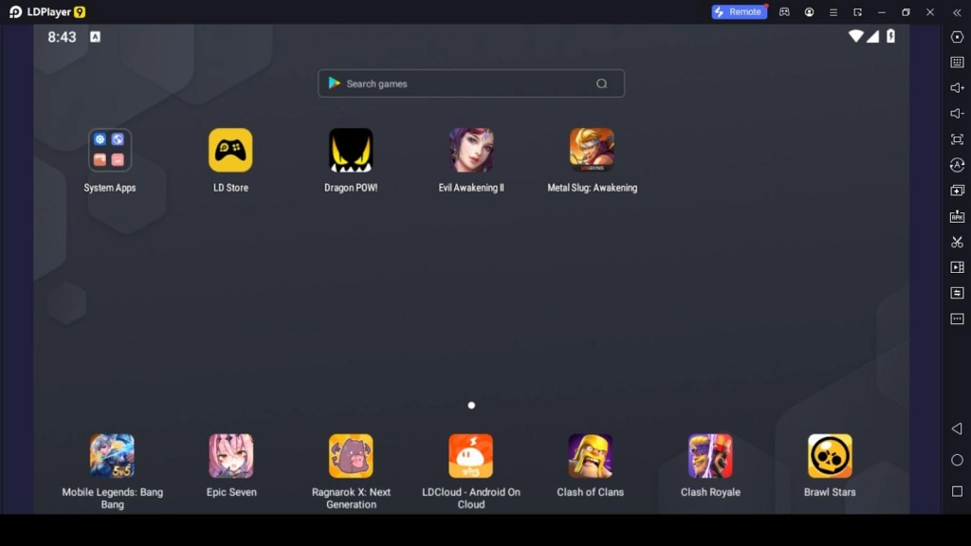Screen dimensions: 971x546
Task: Click the 8:43 clock
Action: pos(62,37)
